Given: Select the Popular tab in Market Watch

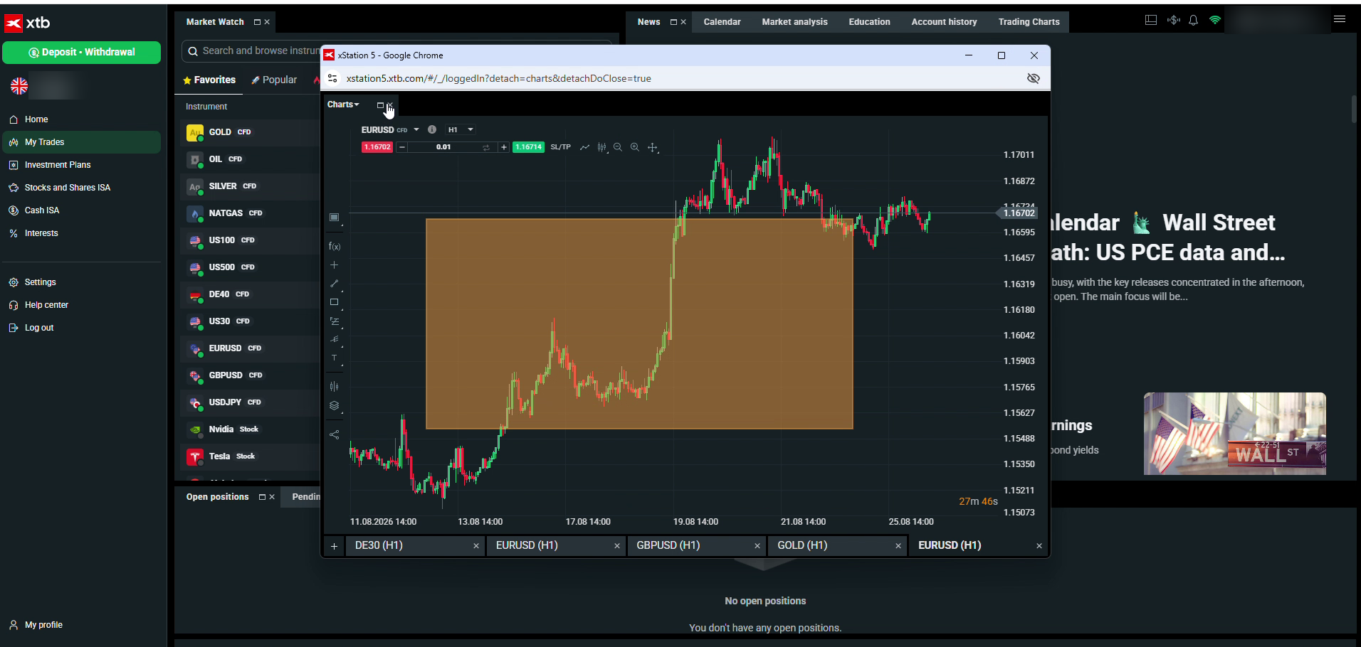Looking at the screenshot, I should pos(274,80).
